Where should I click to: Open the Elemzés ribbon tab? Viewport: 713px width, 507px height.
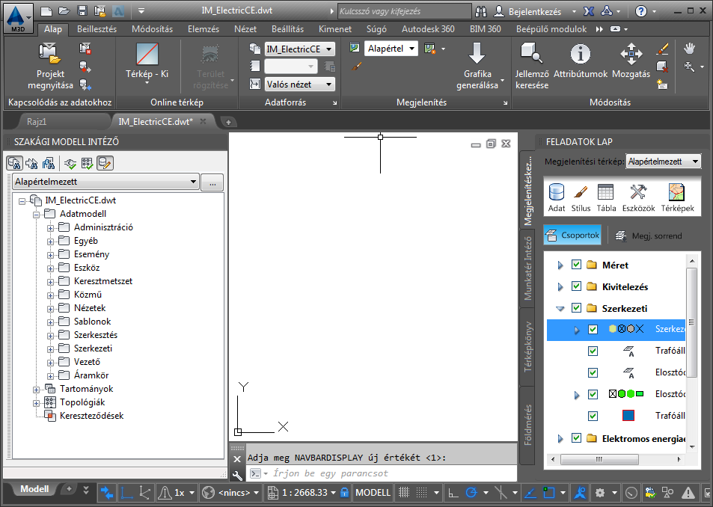click(x=204, y=29)
